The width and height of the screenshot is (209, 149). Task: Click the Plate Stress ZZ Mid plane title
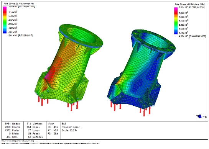pyautogui.click(x=19, y=3)
